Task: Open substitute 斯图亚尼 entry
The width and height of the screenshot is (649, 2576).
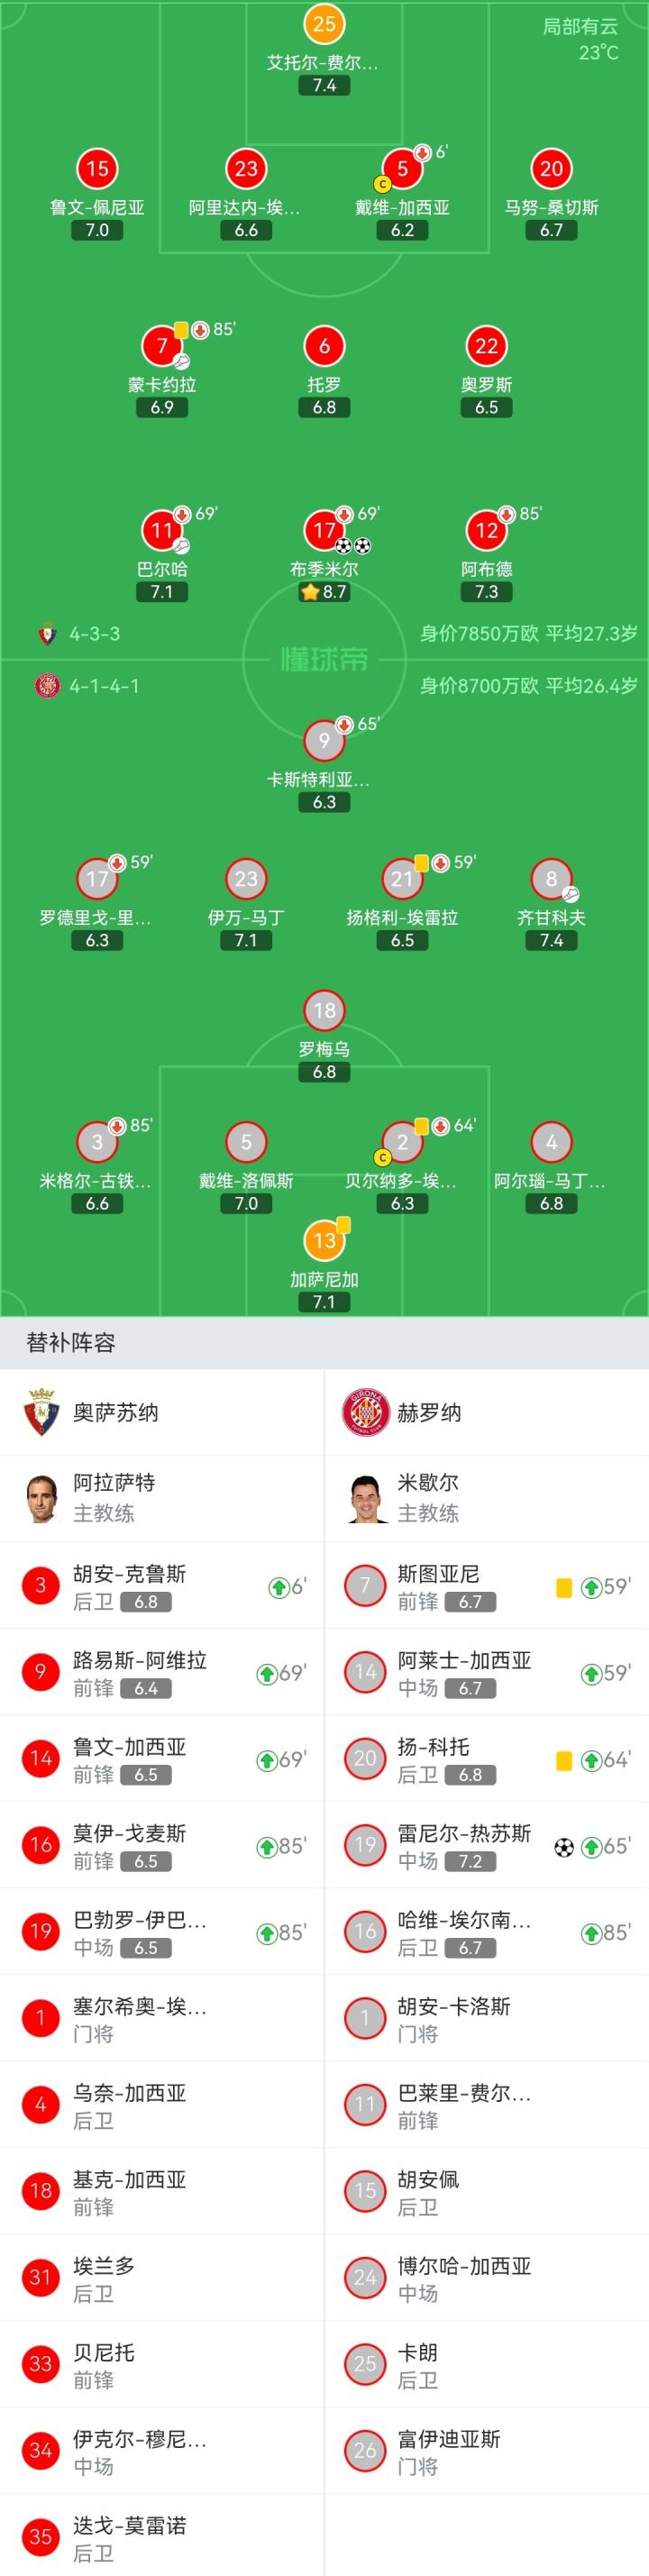Action: tap(486, 1586)
